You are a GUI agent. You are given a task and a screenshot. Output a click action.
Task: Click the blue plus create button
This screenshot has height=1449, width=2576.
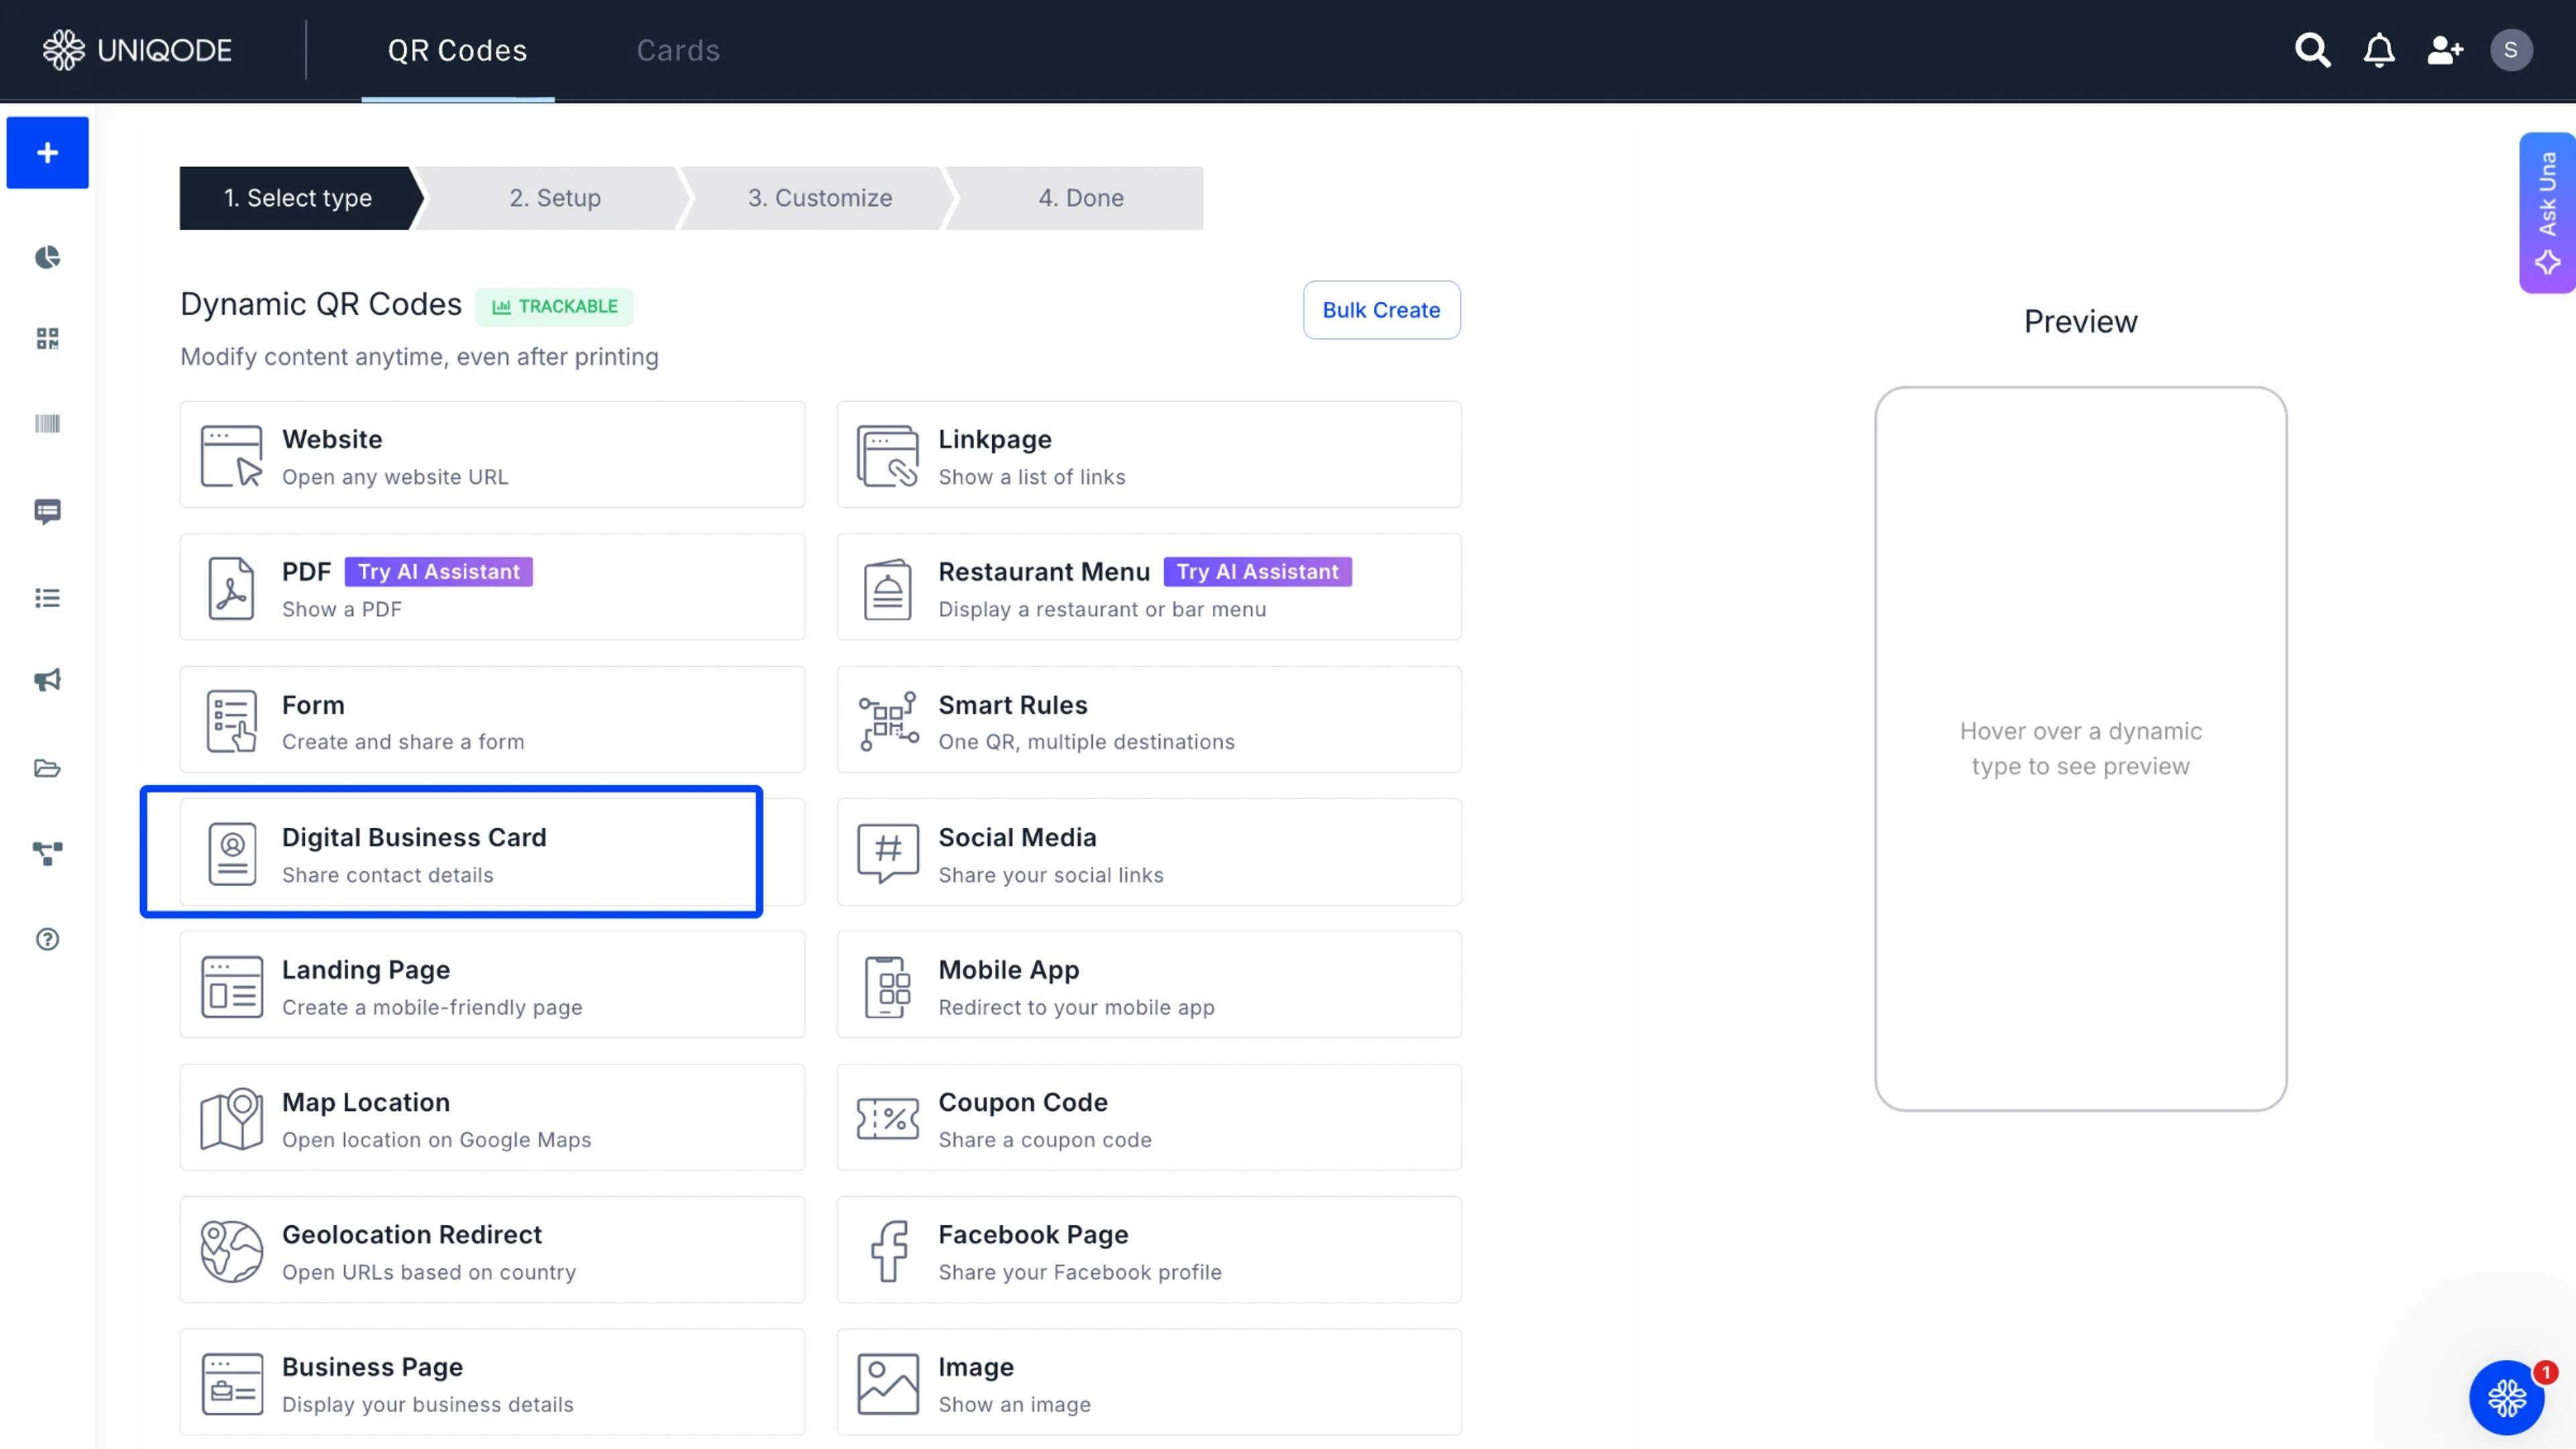[x=47, y=153]
